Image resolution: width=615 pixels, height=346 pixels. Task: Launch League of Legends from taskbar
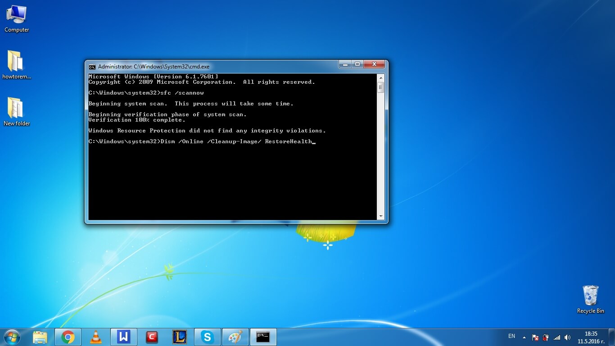[x=179, y=337]
